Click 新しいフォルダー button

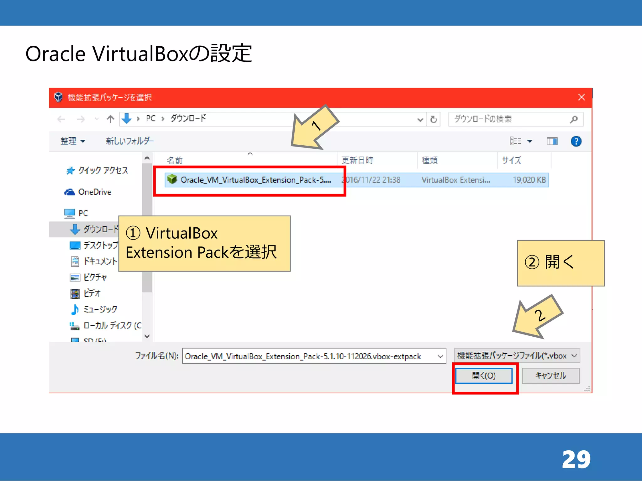[130, 141]
